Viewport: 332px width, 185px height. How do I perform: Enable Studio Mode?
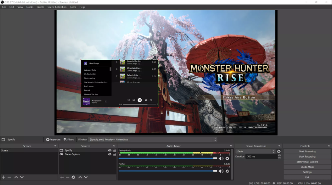307,167
